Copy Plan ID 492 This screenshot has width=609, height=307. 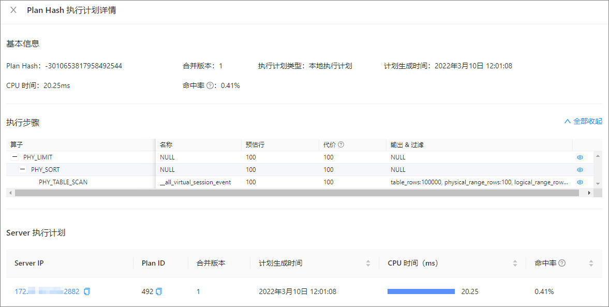pyautogui.click(x=159, y=291)
